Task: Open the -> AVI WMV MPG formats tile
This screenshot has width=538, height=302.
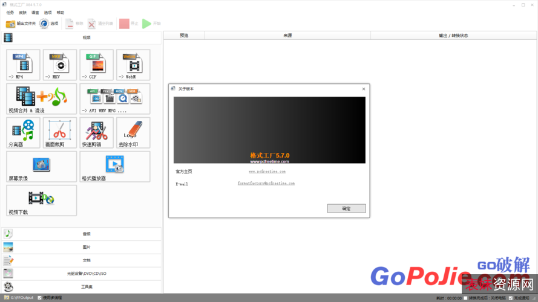Action: [x=115, y=98]
